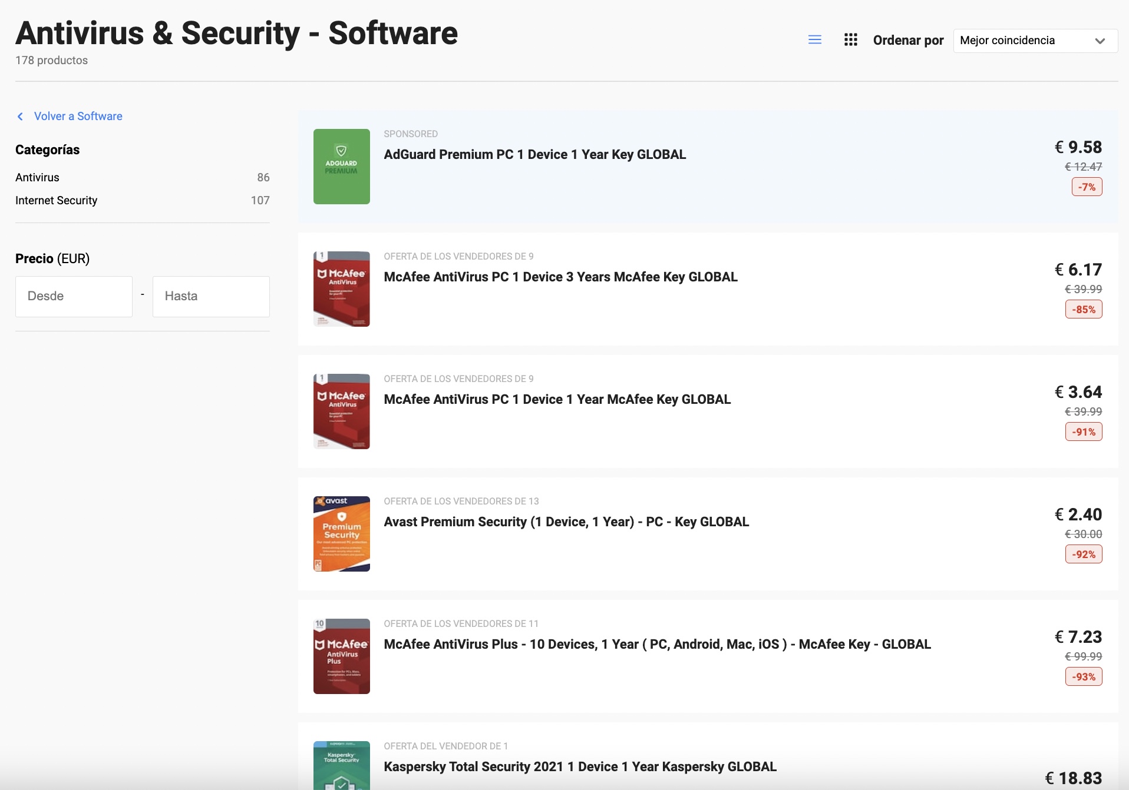Open Kaspersky Total Security 2021 title
The width and height of the screenshot is (1129, 790).
coord(580,767)
